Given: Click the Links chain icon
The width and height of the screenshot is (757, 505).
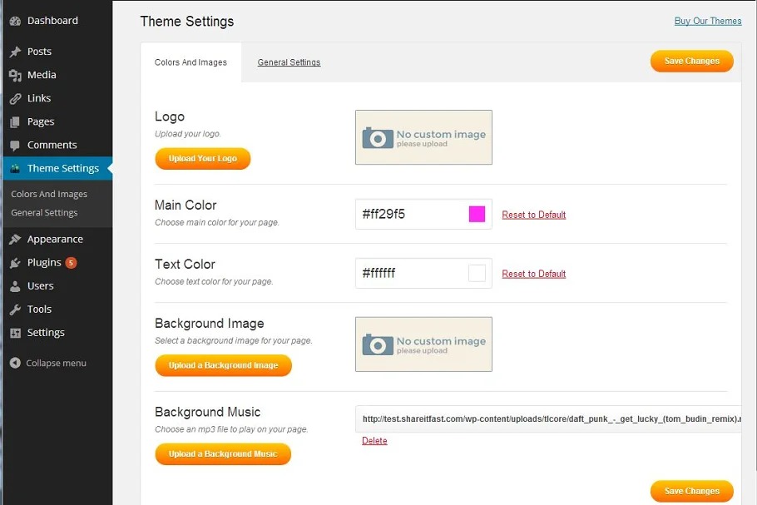Looking at the screenshot, I should 15,98.
